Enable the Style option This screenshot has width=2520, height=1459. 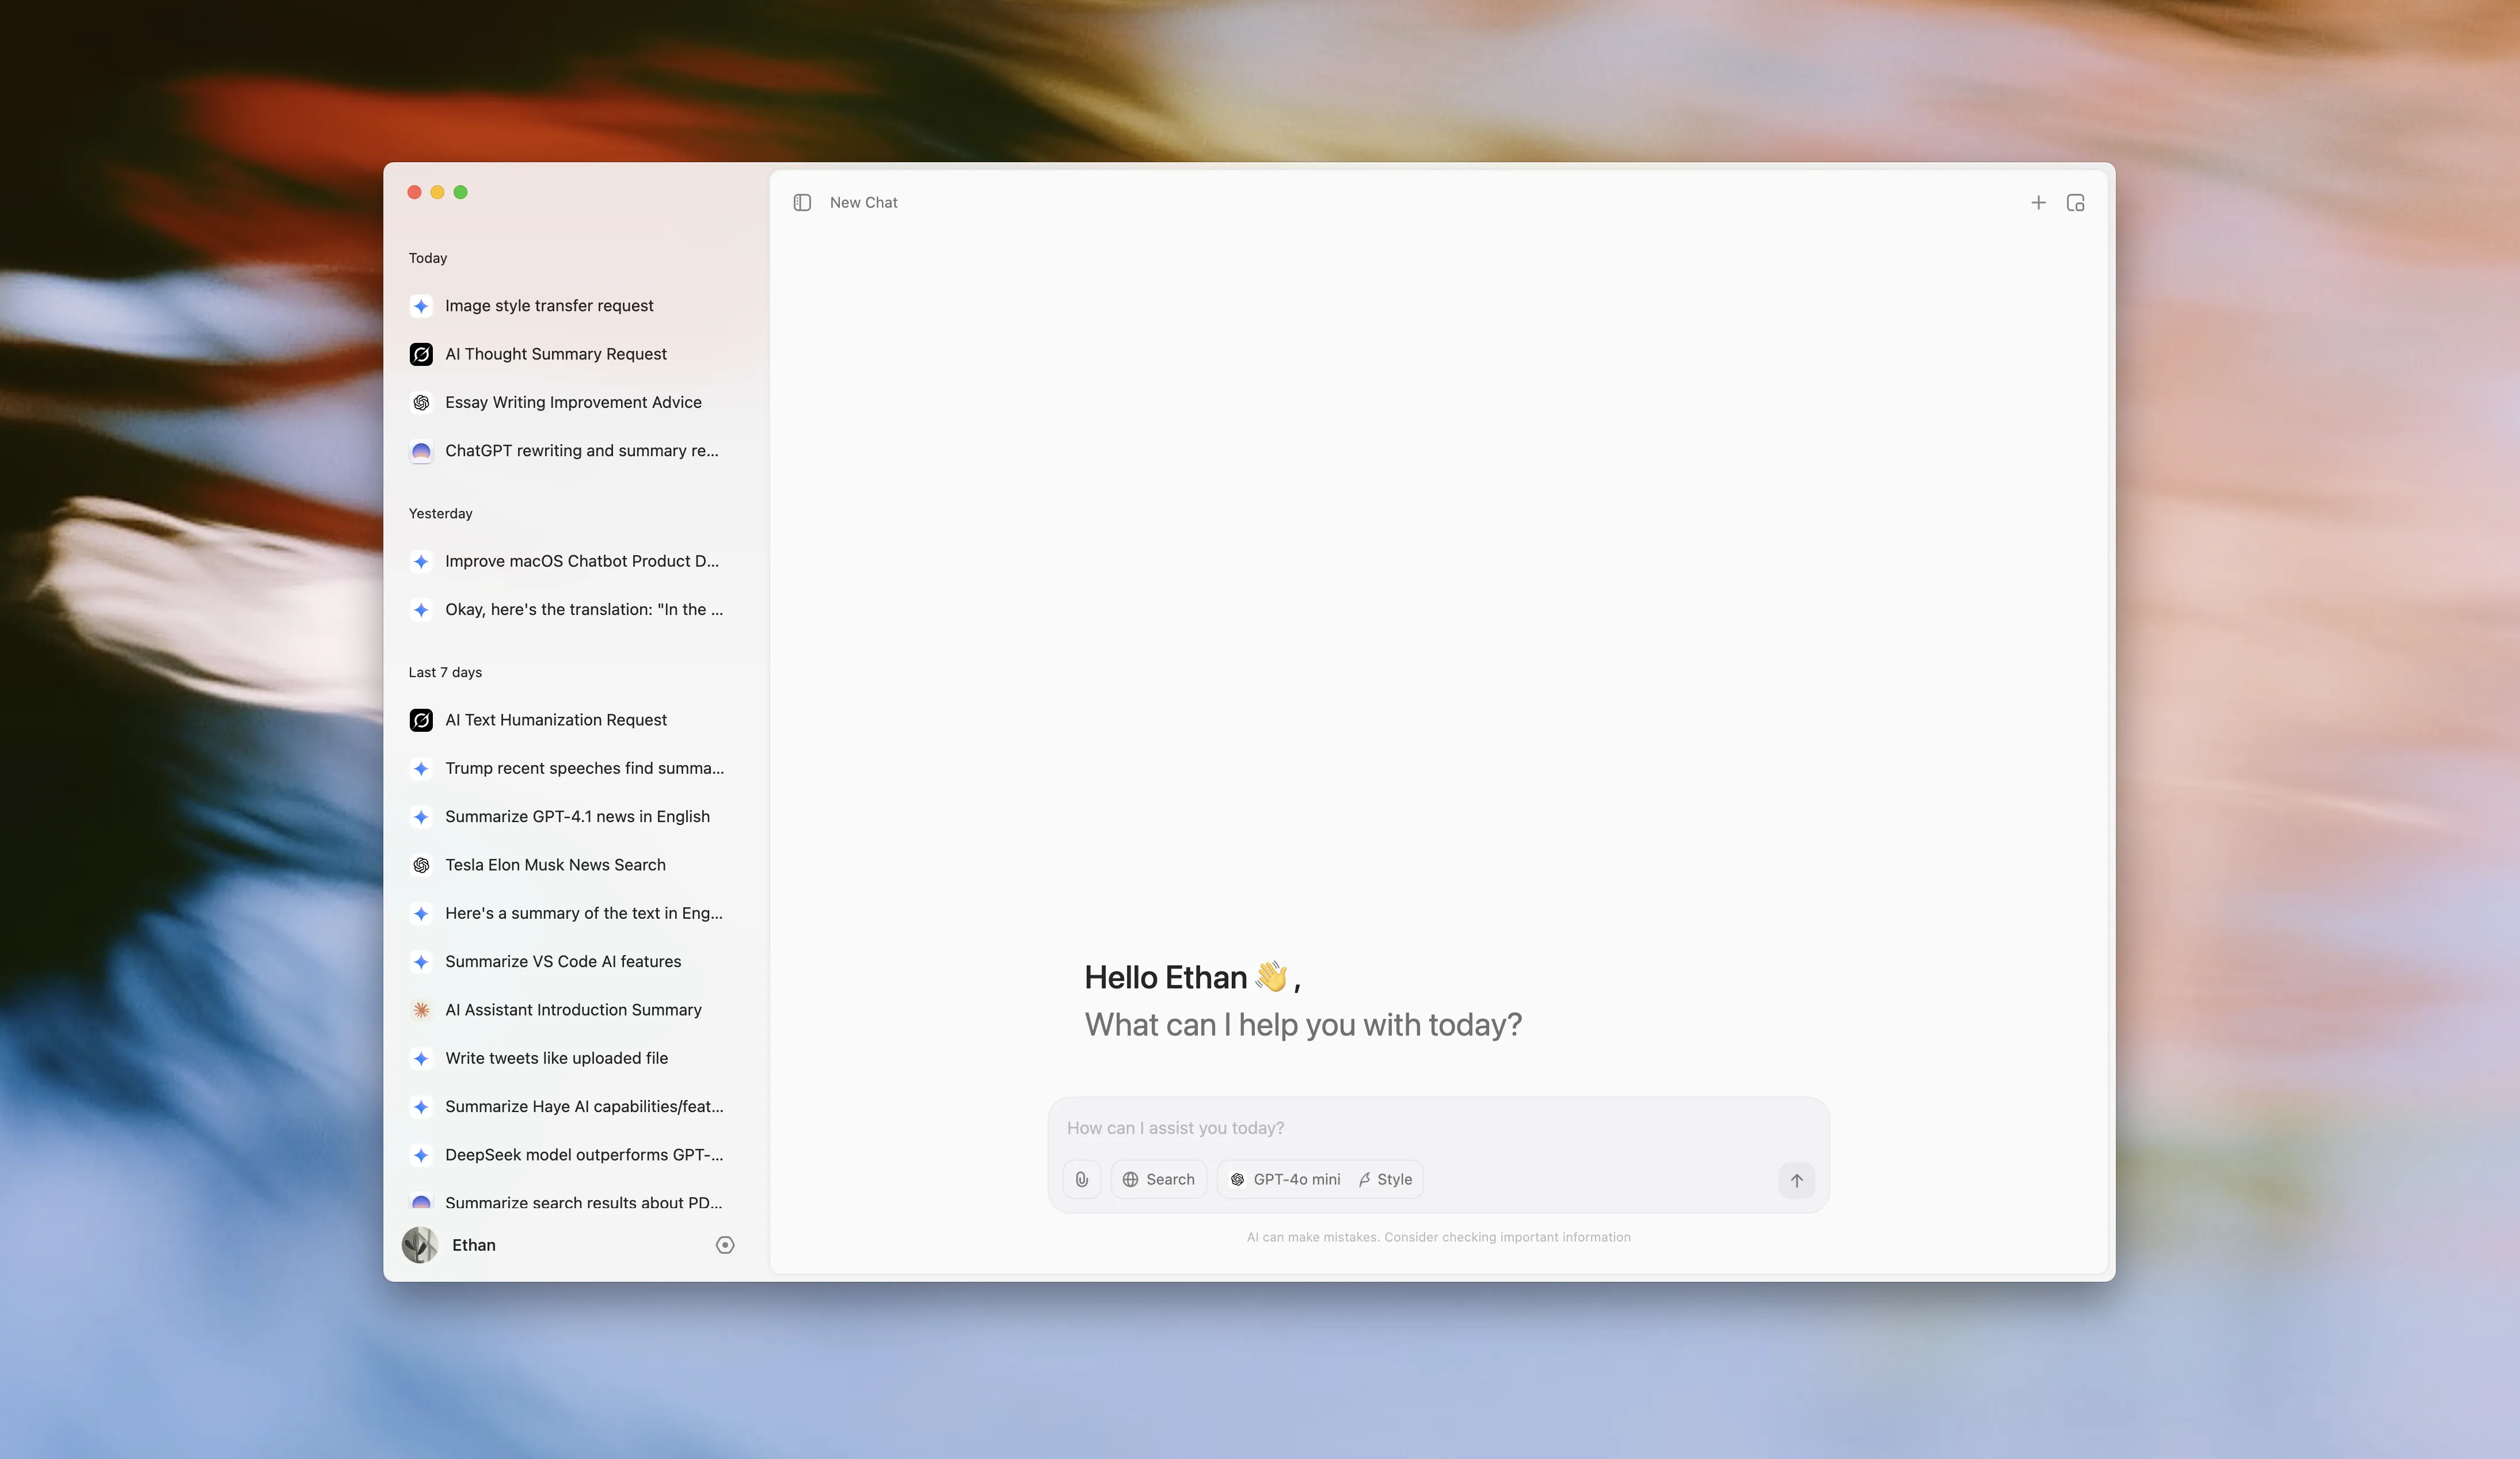click(x=1385, y=1179)
